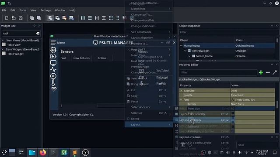Select Copy in the context menu
This screenshot has width=280, height=157.
click(149, 96)
